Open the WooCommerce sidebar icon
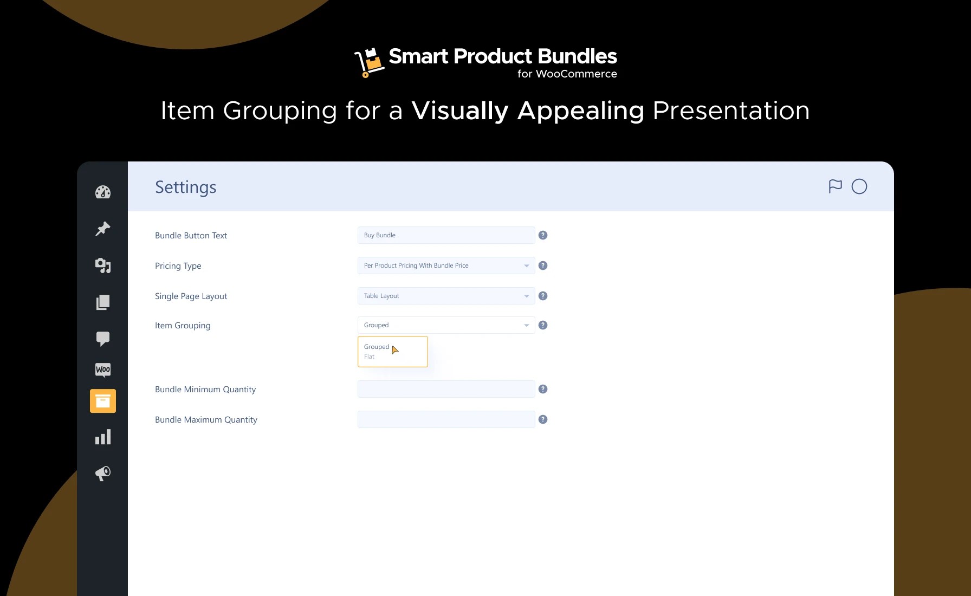 (x=102, y=370)
